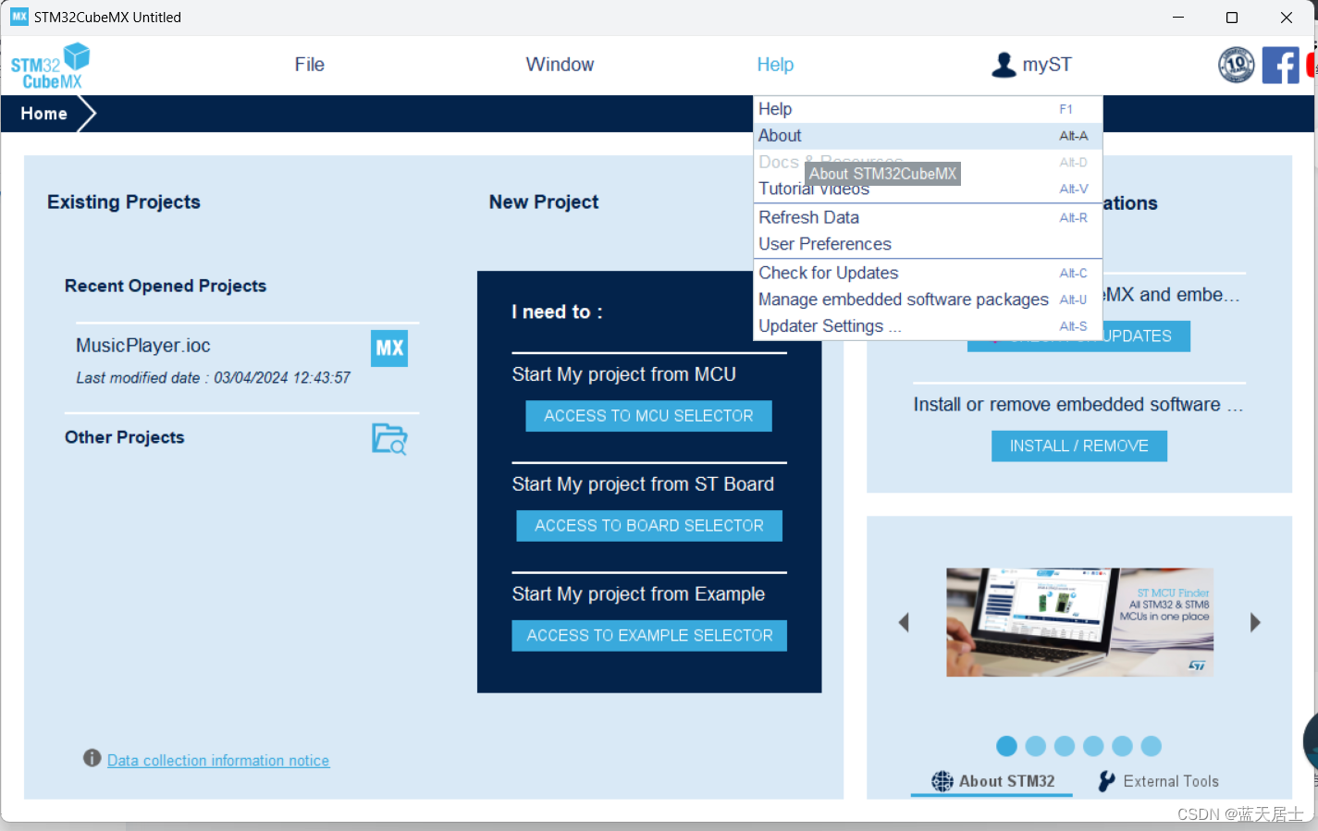The image size is (1318, 831).
Task: Open the myST user account icon
Action: tap(1004, 65)
